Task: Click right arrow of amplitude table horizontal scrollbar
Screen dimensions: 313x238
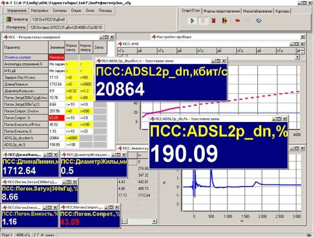Action: (x=154, y=221)
